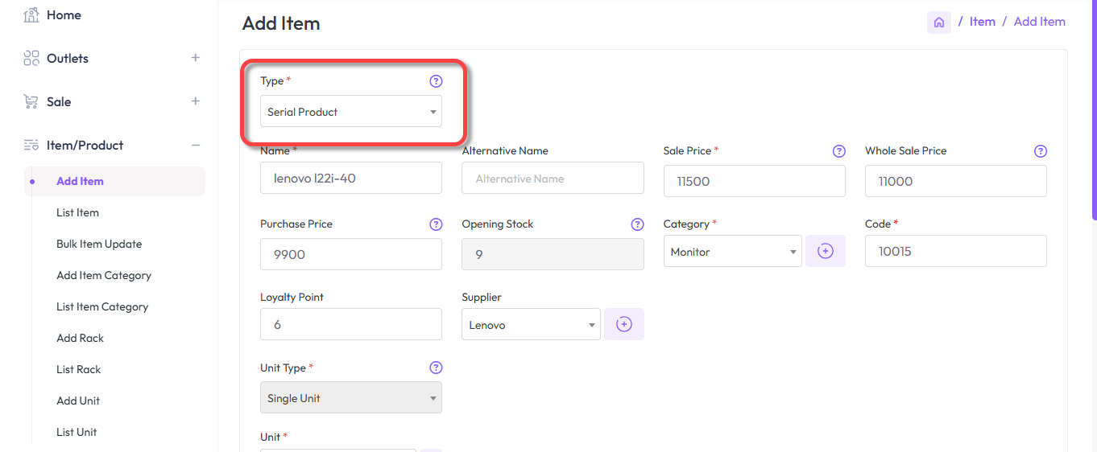Open the Supplier dropdown showing Lenovo
This screenshot has height=452, width=1097.
coord(531,325)
